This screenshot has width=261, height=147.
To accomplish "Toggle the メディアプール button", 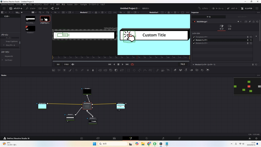I will coord(16,8).
